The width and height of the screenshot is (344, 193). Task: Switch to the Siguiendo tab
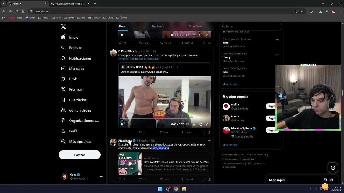coord(158,26)
